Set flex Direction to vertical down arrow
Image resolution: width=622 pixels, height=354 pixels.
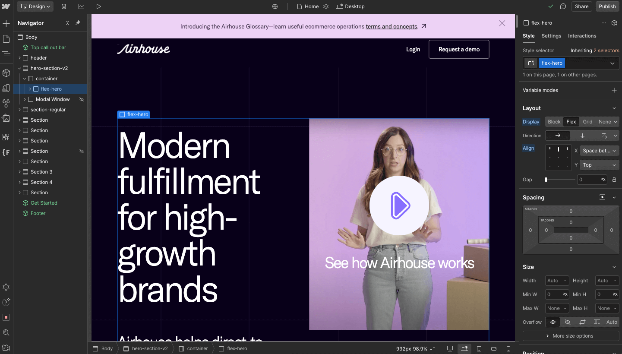[x=582, y=136]
